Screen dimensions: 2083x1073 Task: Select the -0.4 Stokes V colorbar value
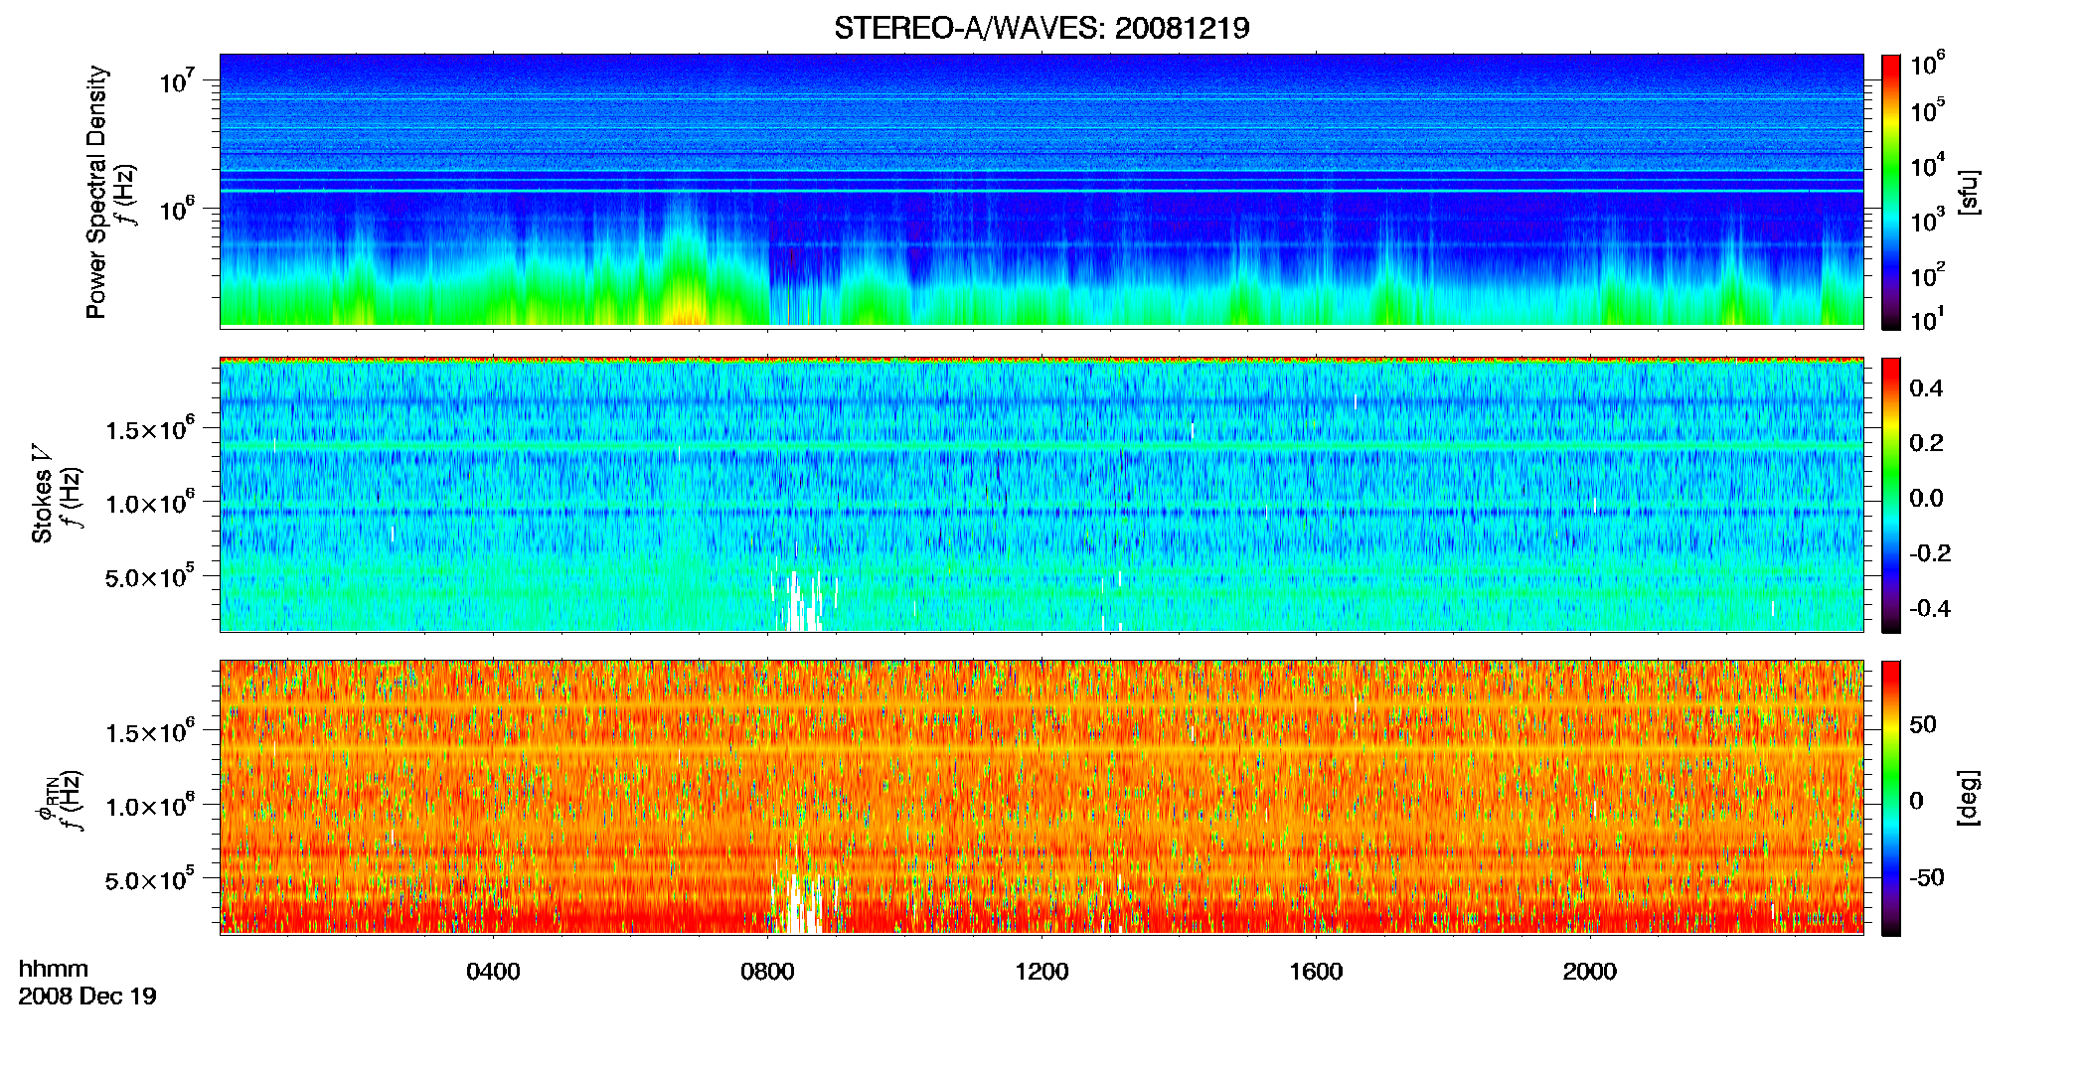pyautogui.click(x=1930, y=608)
